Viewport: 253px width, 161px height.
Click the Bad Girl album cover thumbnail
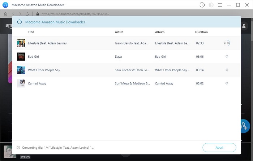click(21, 57)
